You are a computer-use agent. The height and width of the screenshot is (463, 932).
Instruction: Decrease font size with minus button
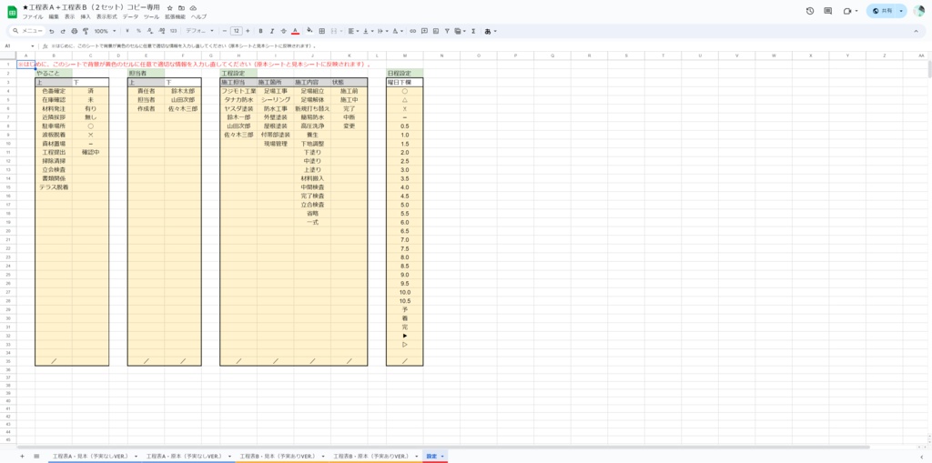pyautogui.click(x=224, y=31)
